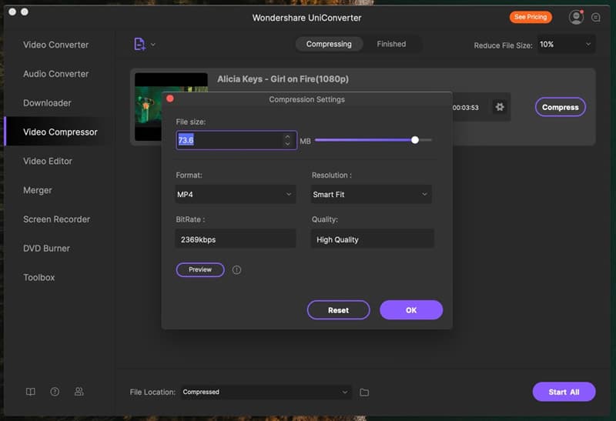Open Video Converter in the sidebar
The image size is (616, 421).
tap(55, 45)
